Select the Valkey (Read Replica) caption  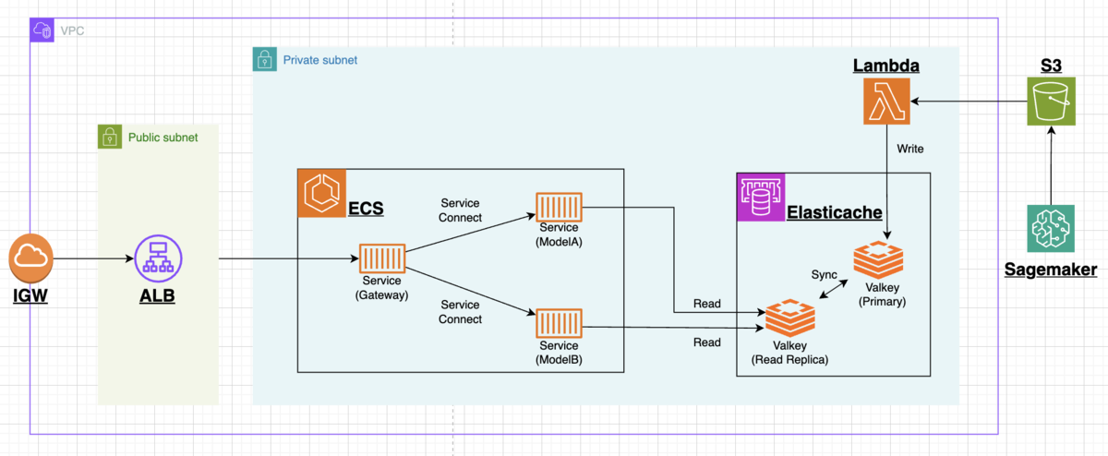pos(790,354)
